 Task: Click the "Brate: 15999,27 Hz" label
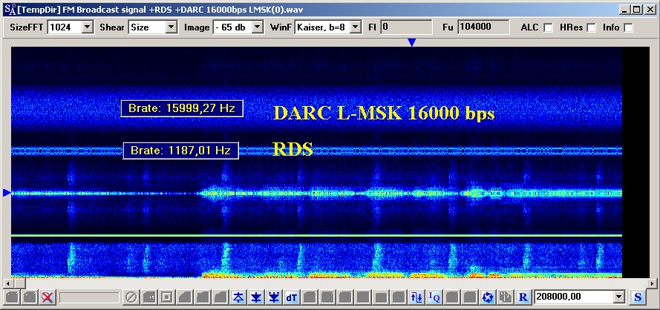click(182, 108)
